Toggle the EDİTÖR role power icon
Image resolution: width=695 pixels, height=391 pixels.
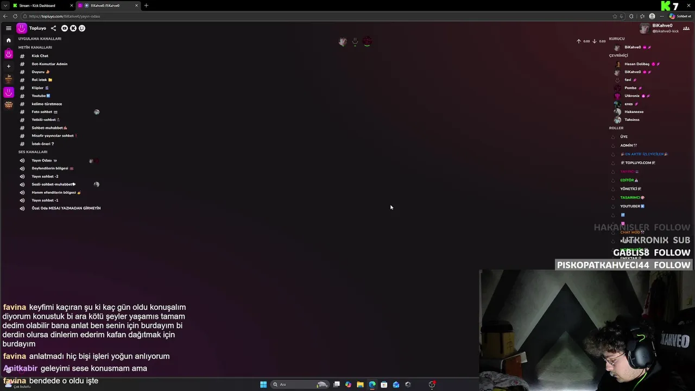tap(613, 180)
